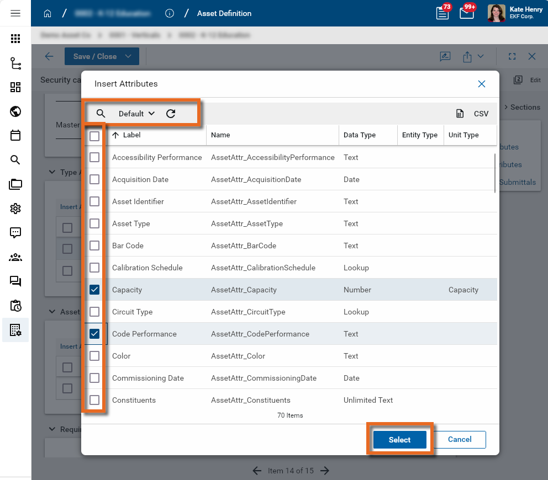Open the Default view dropdown

[x=136, y=114]
